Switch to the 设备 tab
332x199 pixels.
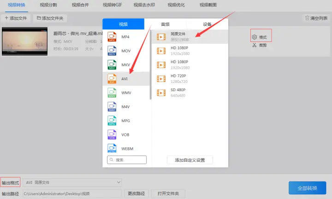tap(207, 24)
